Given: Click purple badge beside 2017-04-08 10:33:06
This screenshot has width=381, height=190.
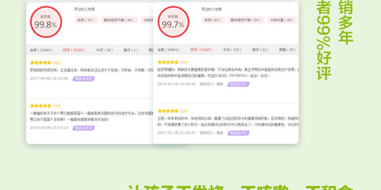Looking at the screenshot, I should point(84,79).
